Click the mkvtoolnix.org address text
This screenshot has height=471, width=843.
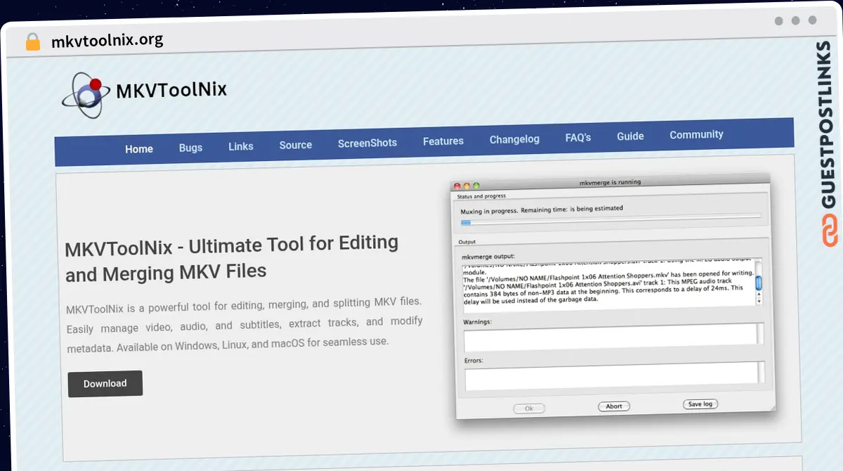click(x=107, y=41)
